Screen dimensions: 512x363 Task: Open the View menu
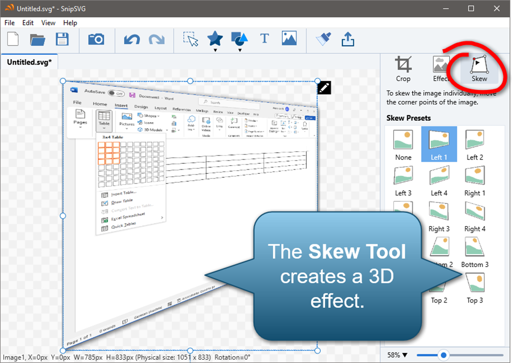click(48, 23)
